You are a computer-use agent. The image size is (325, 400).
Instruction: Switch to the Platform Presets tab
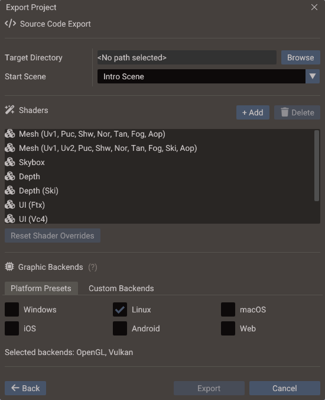(41, 288)
